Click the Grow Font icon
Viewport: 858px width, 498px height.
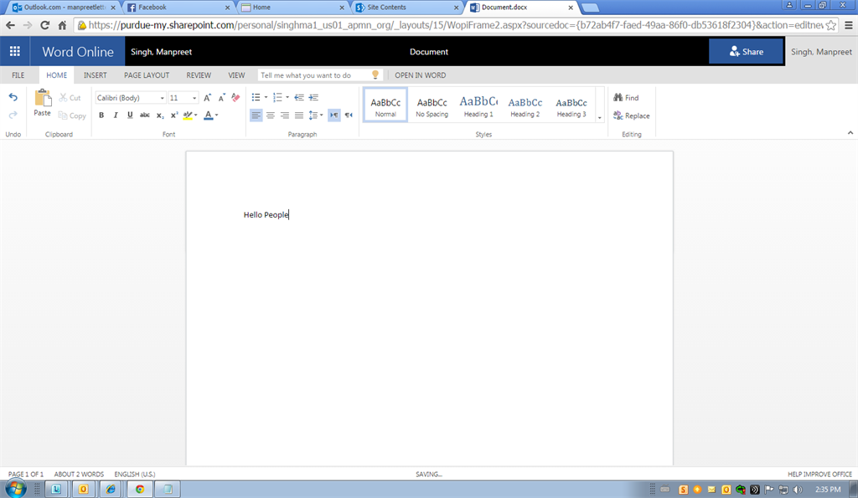(x=208, y=98)
